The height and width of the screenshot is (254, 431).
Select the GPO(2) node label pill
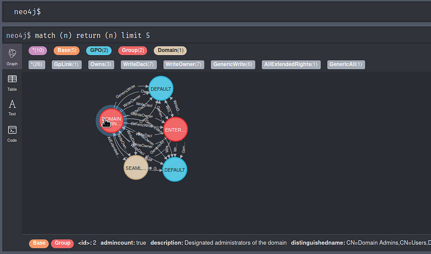tap(99, 50)
